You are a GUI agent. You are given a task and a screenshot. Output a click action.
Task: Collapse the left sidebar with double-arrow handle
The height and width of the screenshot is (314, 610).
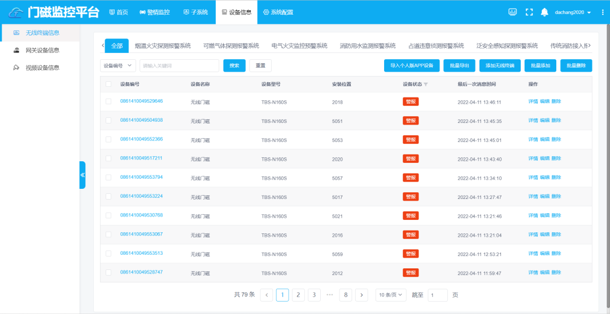(x=82, y=175)
